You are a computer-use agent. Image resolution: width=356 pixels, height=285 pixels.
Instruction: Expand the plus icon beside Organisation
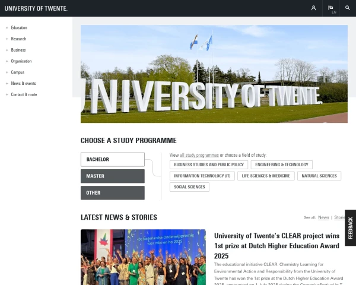pyautogui.click(x=7, y=61)
